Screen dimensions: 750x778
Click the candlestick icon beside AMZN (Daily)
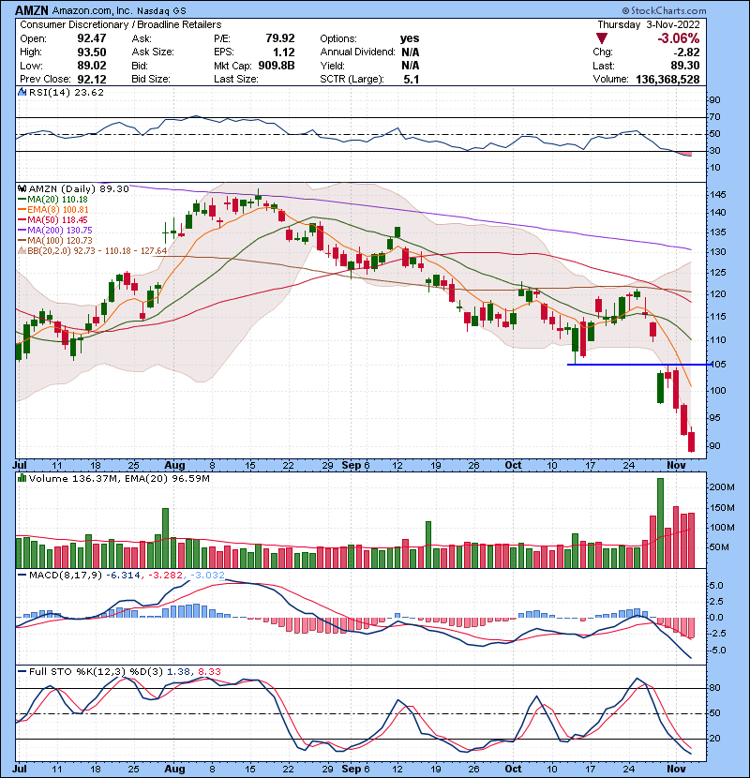coord(22,188)
